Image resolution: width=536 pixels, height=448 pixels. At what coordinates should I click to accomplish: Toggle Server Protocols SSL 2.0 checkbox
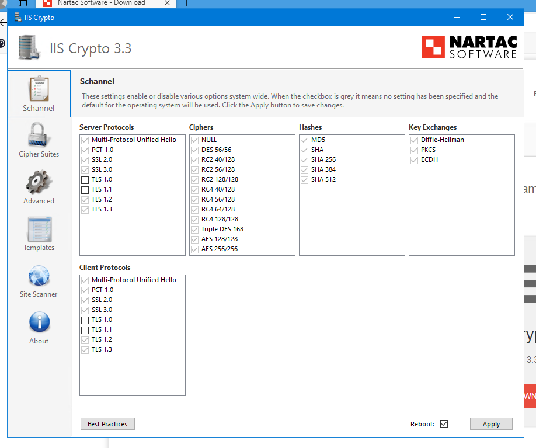tap(85, 160)
